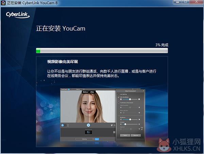Click the "视频影像完美尽现" subtitle
The width and height of the screenshot is (204, 154).
click(x=63, y=62)
